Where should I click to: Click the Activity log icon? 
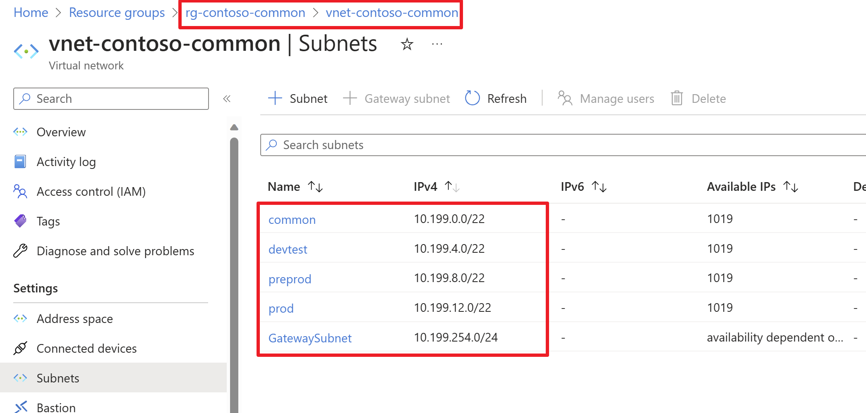pos(20,162)
